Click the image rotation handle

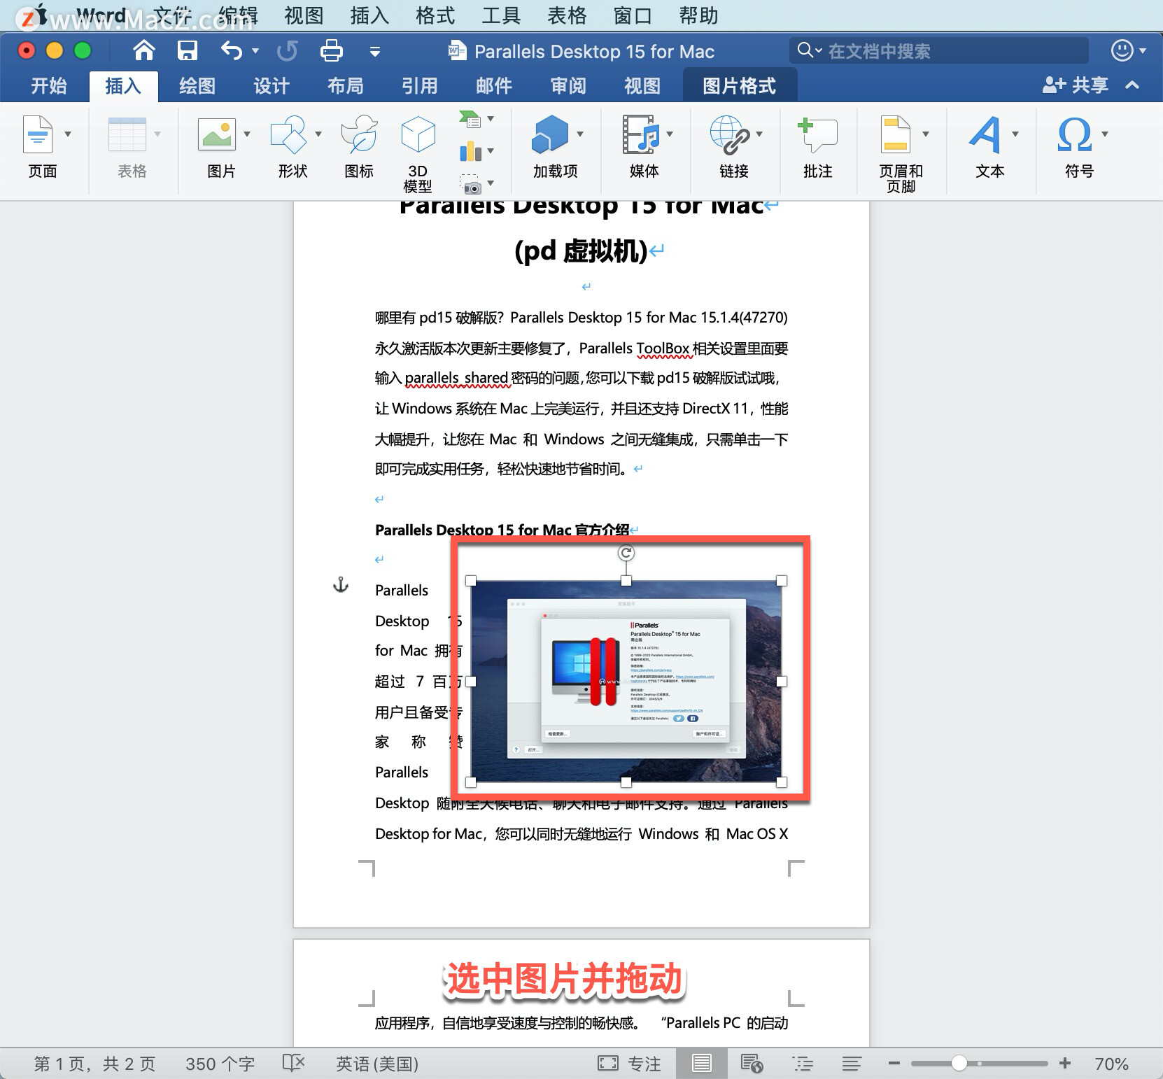point(626,553)
